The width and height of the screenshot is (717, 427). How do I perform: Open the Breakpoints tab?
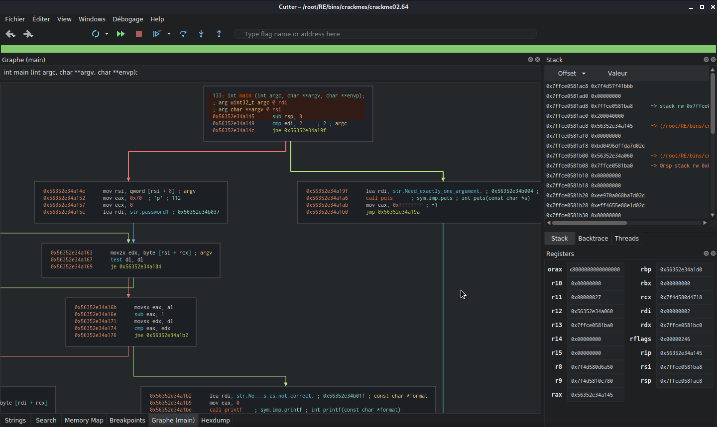[127, 420]
